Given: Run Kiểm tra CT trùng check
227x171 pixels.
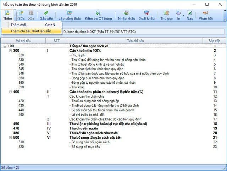Looking at the screenshot, I should tap(98, 15).
